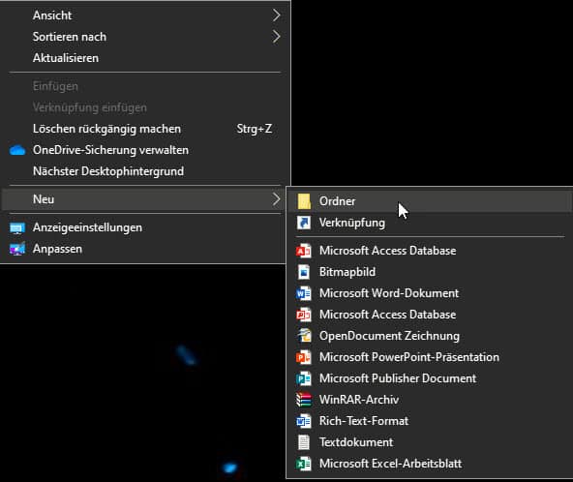Expand the Ansicht submenu arrow
The image size is (573, 482).
point(276,15)
